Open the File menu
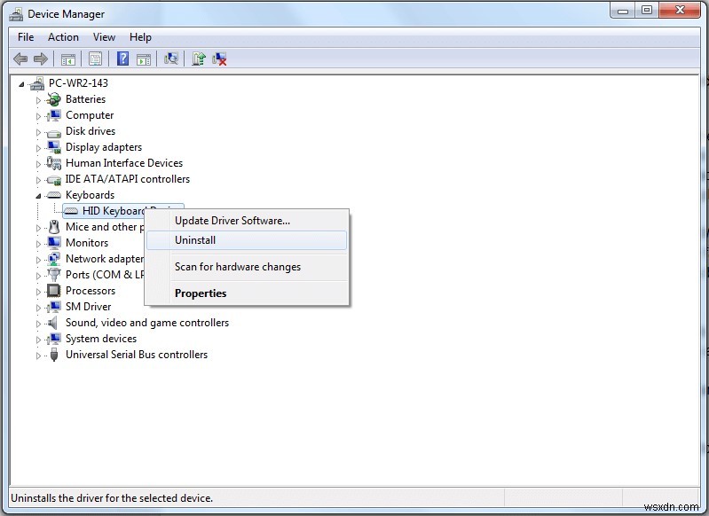 tap(26, 37)
